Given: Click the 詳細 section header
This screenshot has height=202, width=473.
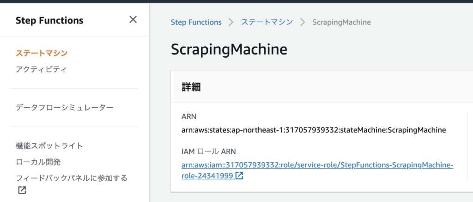Looking at the screenshot, I should (x=191, y=87).
